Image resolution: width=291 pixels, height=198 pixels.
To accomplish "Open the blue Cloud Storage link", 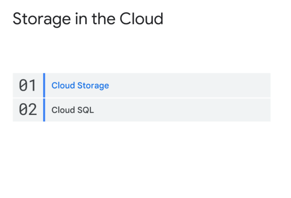I will [80, 86].
